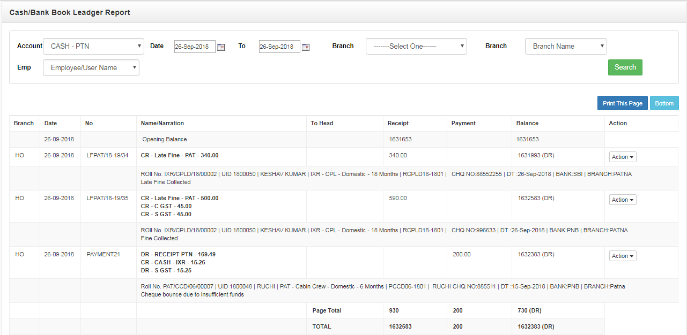
Task: Click the From date field 26-Sep-2018
Action: (195, 47)
